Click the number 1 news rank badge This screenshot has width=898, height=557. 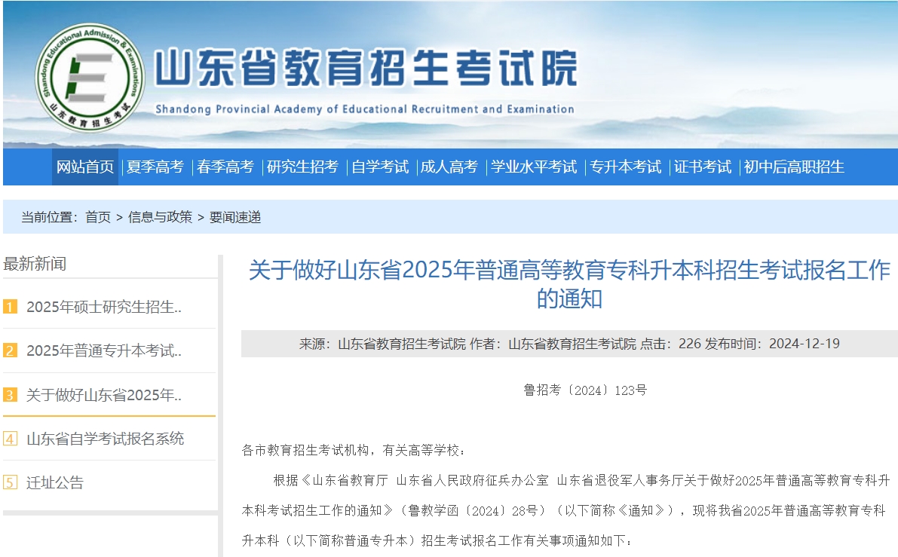(11, 307)
